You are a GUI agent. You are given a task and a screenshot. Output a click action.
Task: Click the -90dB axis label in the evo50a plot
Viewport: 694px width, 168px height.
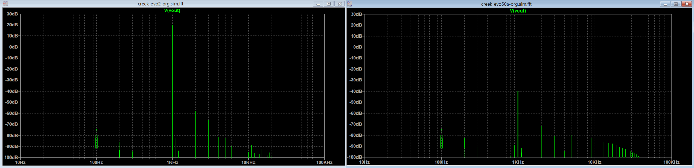tap(356, 146)
